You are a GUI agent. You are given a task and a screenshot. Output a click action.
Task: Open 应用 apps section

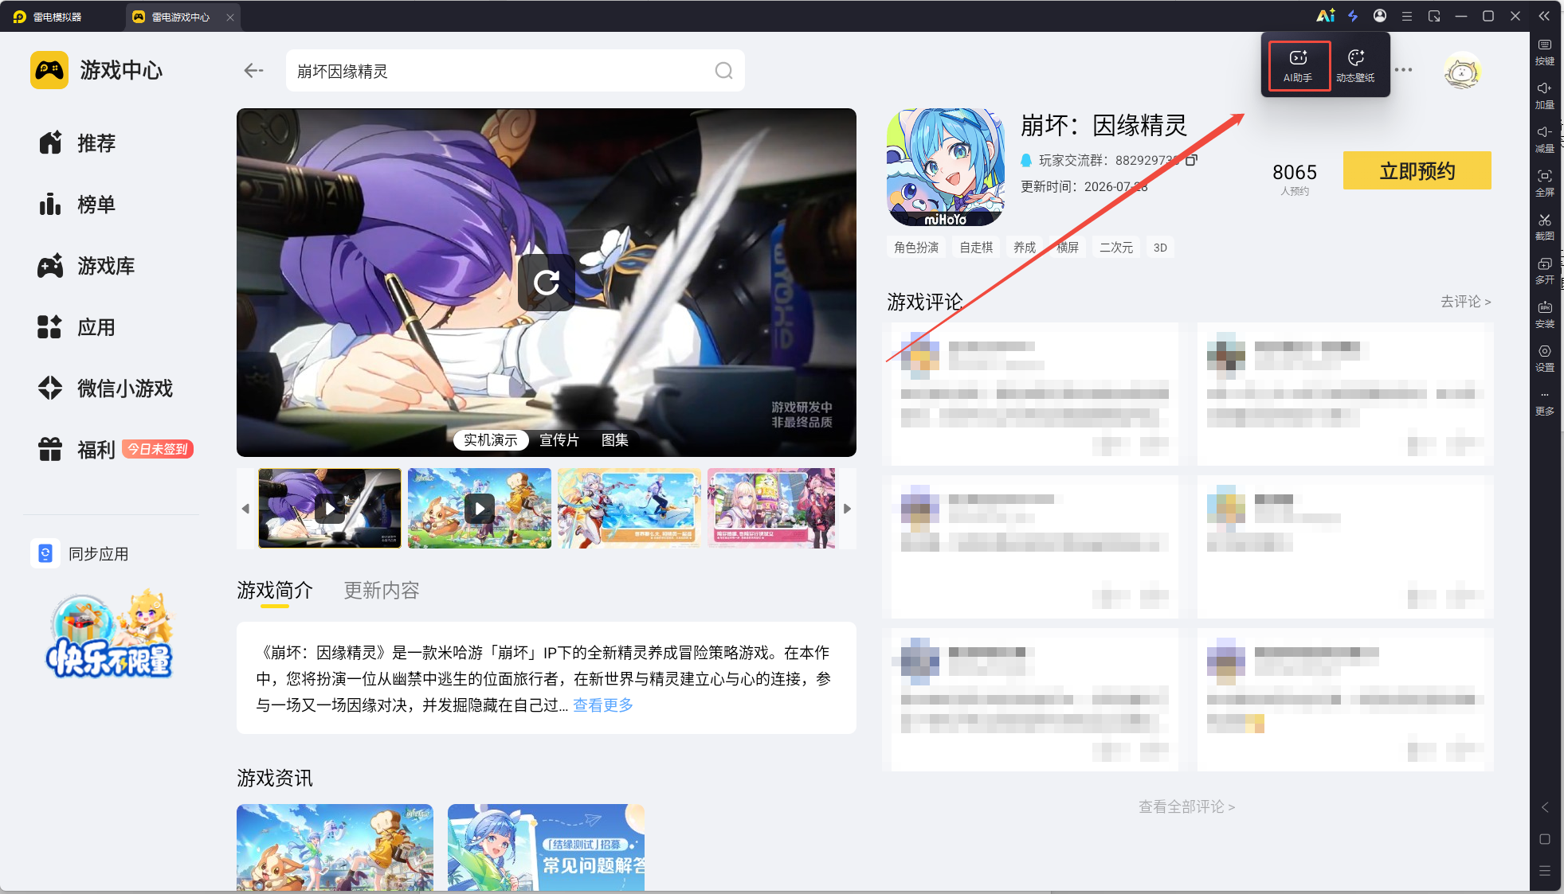coord(77,327)
